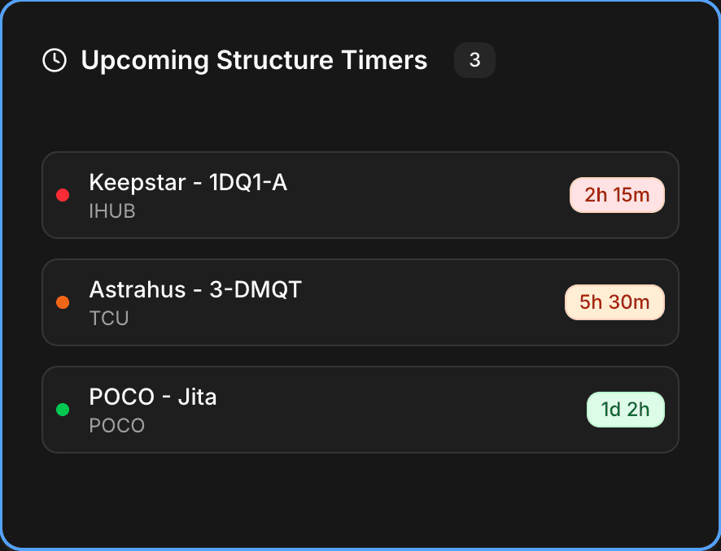Click the green status dot on the POCO timer
721x551 pixels.
tap(63, 410)
